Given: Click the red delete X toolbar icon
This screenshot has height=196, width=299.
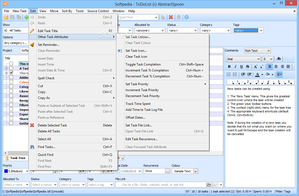Looking at the screenshot, I should click(171, 17).
